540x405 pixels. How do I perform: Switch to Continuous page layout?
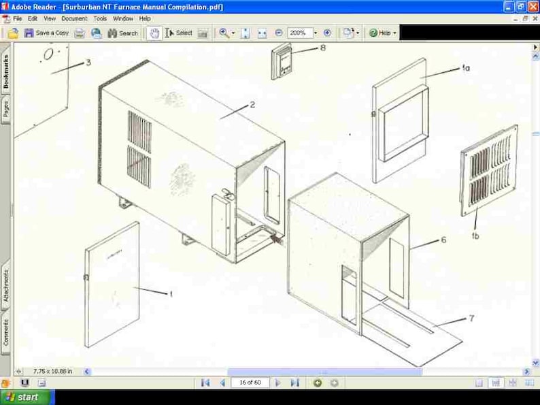tap(496, 383)
